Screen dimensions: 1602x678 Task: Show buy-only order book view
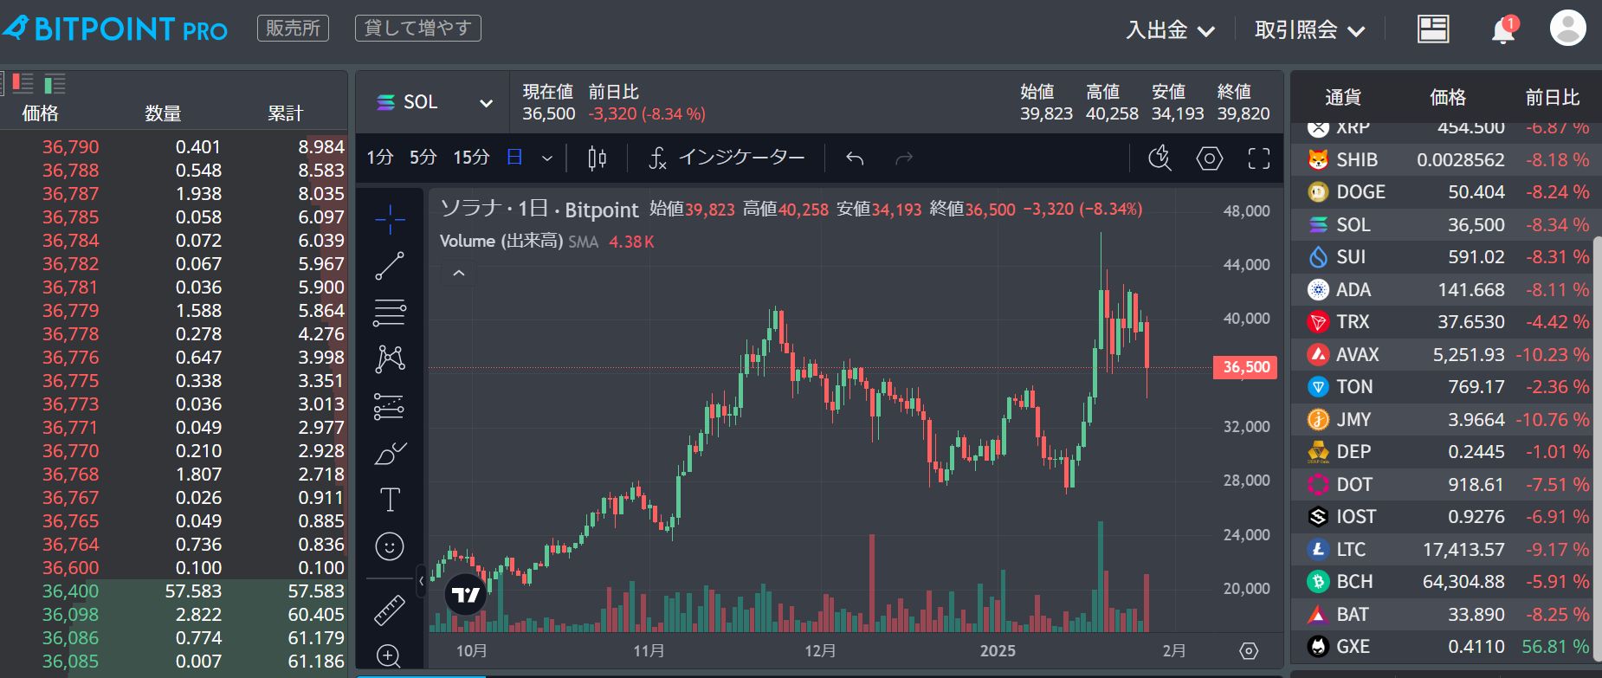coord(55,84)
